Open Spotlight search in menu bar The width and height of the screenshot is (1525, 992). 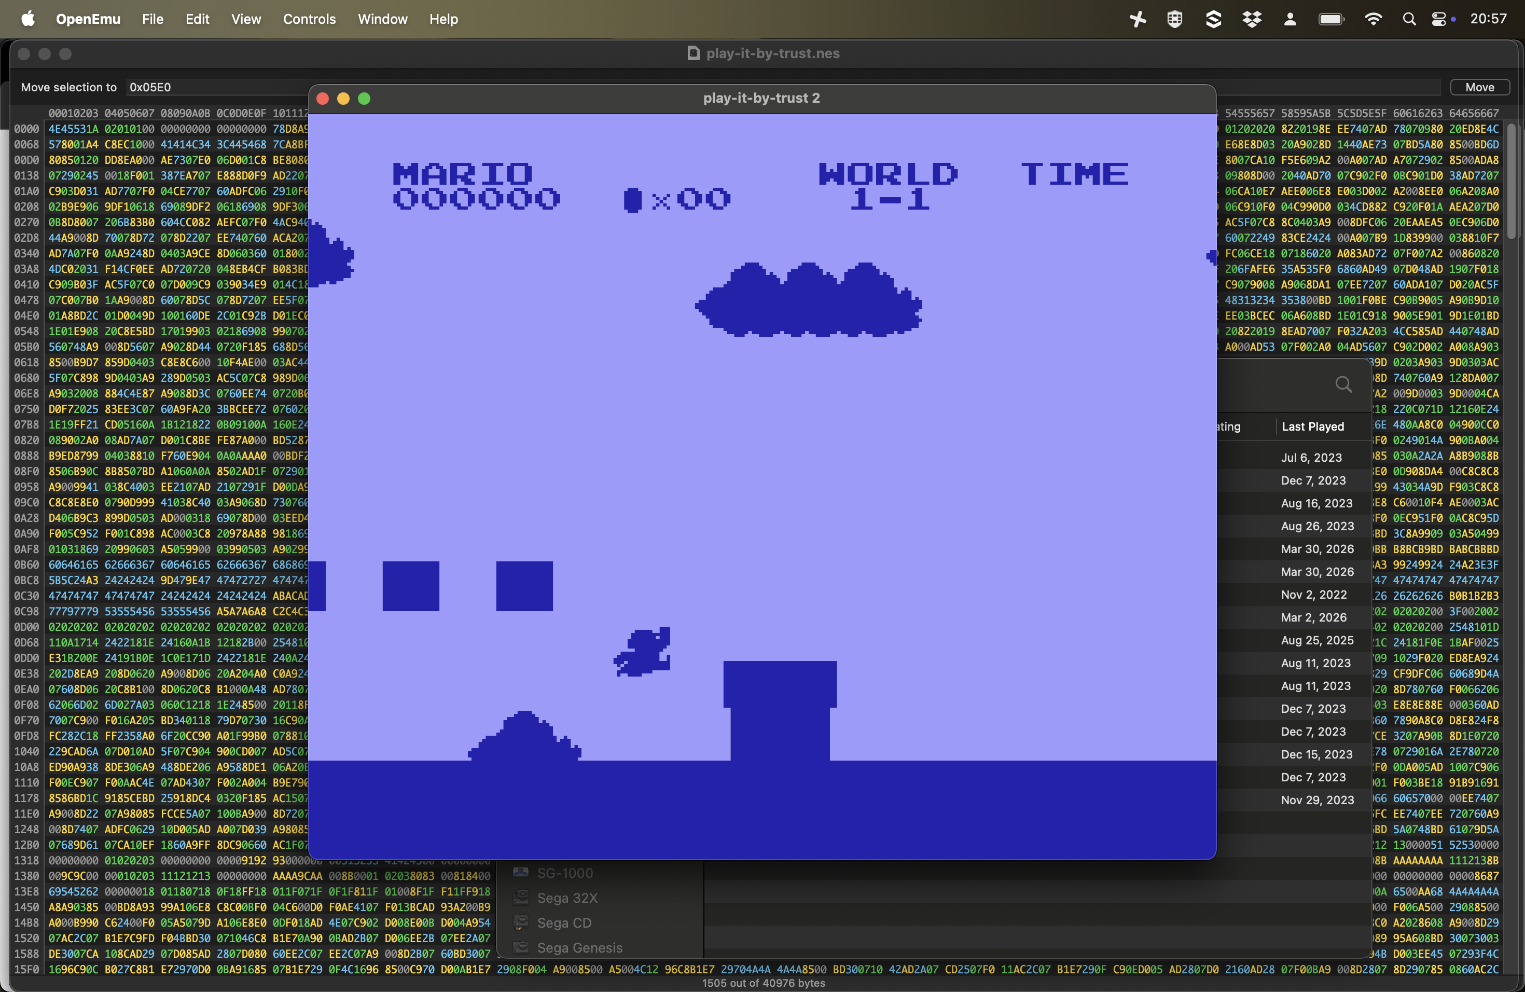1408,19
